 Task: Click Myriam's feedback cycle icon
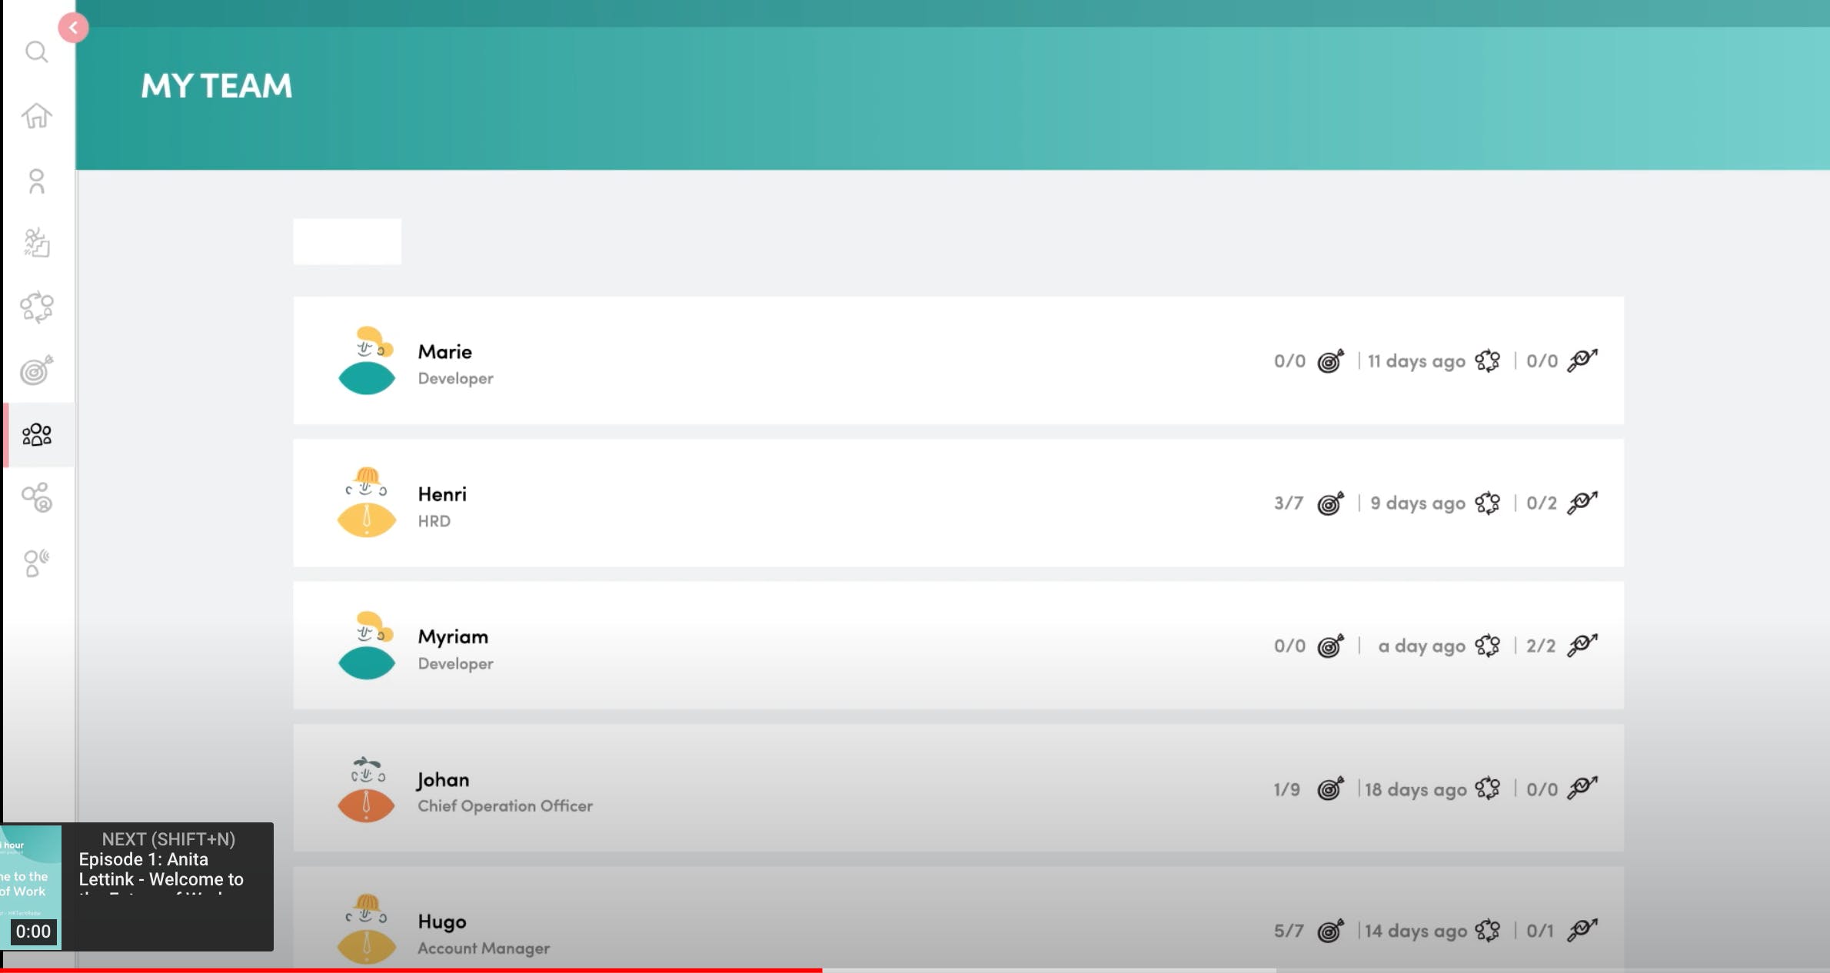coord(1487,646)
